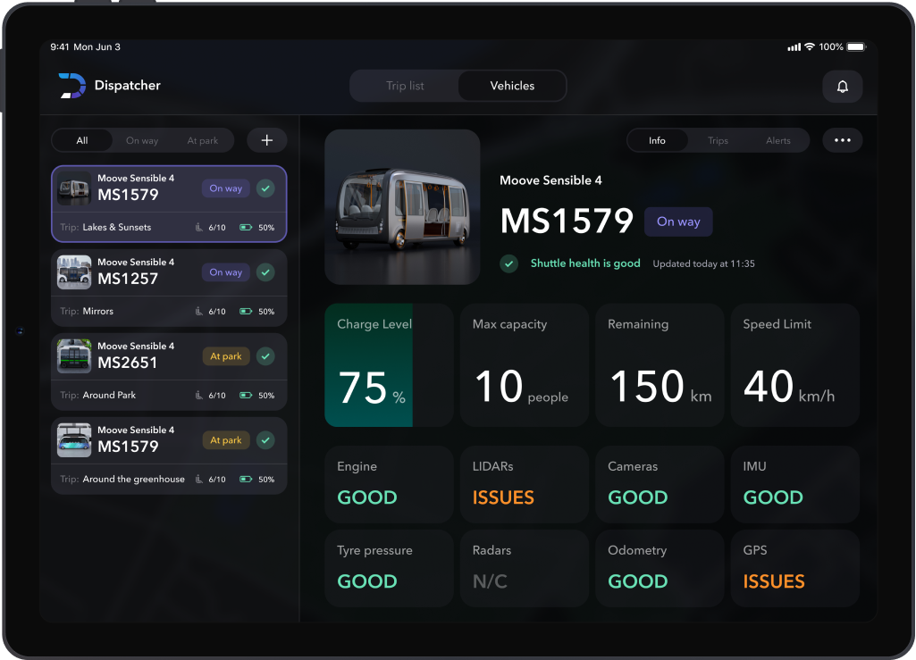Click the vehicle thumbnail of selected shuttle MS1579

tap(402, 206)
